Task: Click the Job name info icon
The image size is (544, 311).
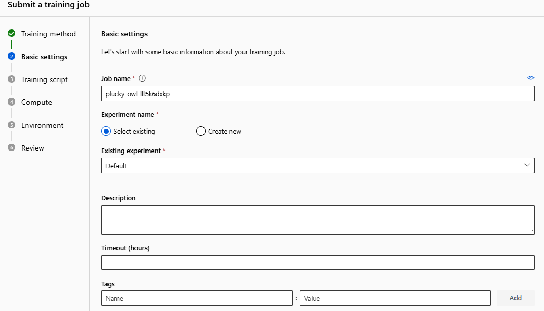Action: pos(142,78)
